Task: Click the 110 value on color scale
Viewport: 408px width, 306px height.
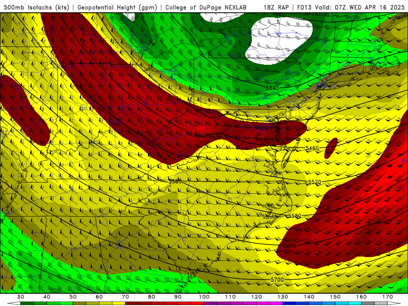Action: coord(231,297)
